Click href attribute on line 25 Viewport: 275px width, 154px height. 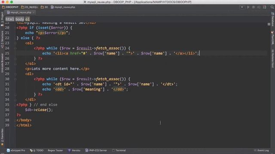click(x=74, y=53)
